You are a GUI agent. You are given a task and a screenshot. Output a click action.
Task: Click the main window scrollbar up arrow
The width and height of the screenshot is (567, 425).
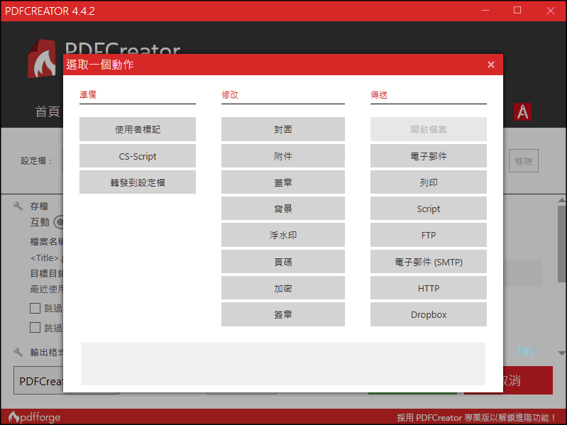coord(561,200)
